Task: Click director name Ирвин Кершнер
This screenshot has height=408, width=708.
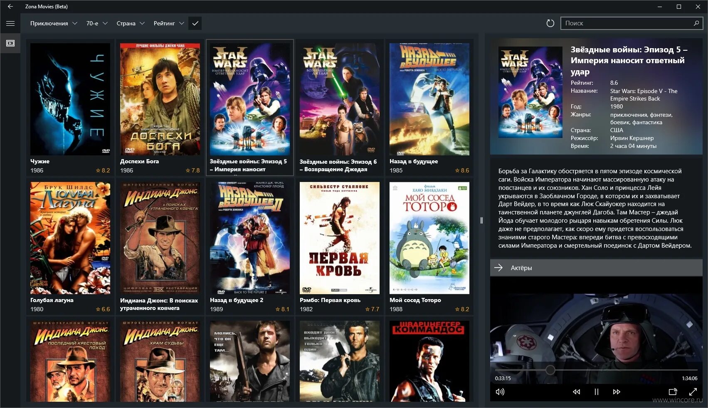Action: (x=632, y=138)
